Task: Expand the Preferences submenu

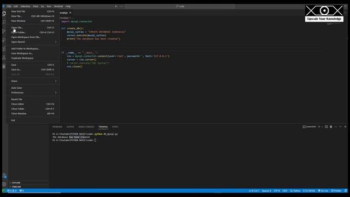Action: [x=33, y=92]
